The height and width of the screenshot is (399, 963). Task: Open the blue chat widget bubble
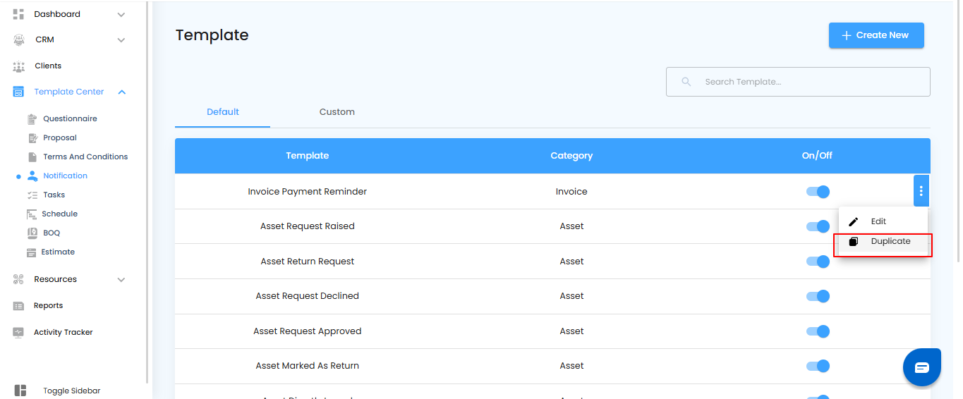(x=922, y=367)
